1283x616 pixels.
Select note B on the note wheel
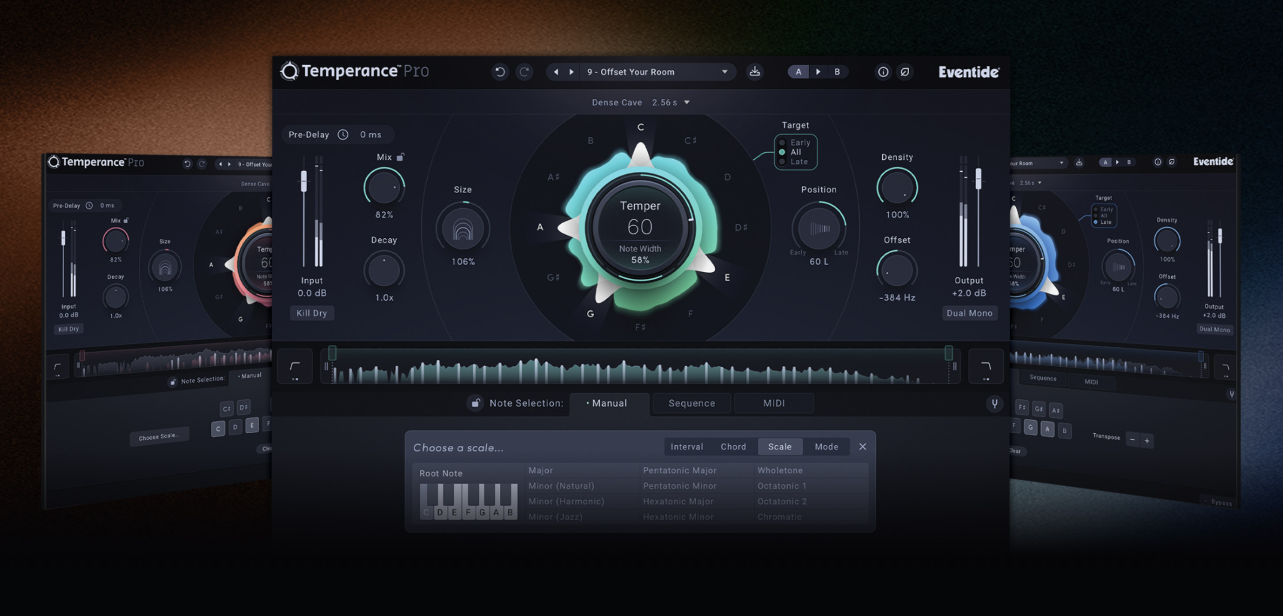590,141
